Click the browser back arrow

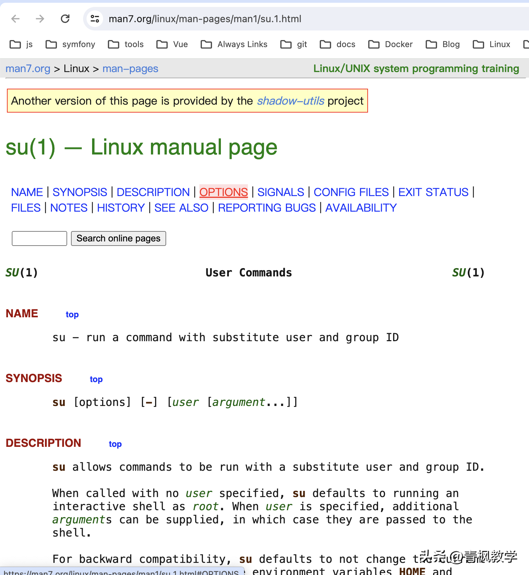pos(16,19)
